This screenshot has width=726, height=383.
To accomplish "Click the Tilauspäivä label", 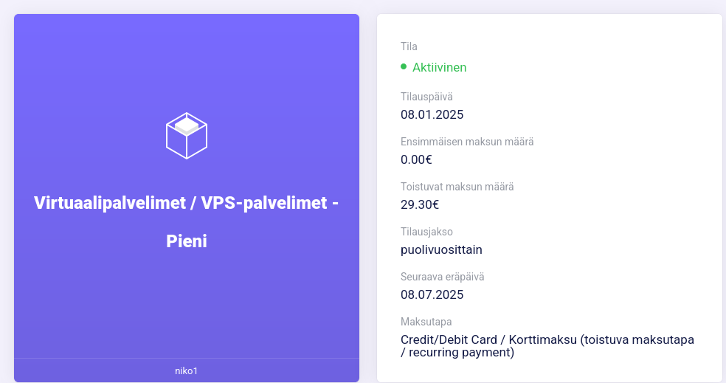I will (x=426, y=97).
